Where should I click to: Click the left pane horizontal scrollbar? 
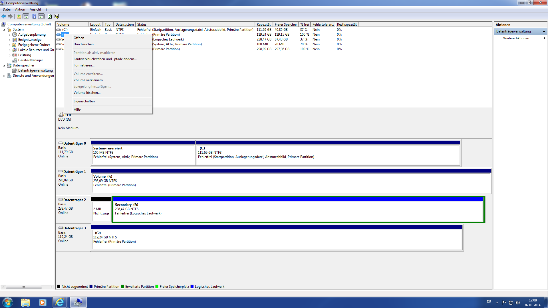(x=24, y=287)
